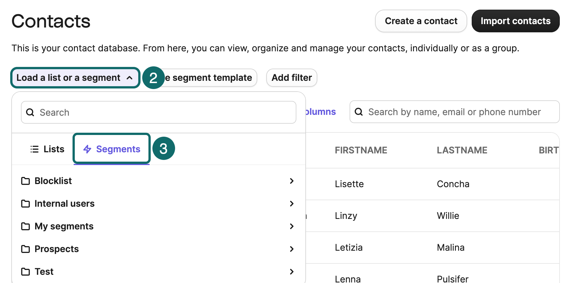The height and width of the screenshot is (283, 570).
Task: Click the Import contacts button
Action: (x=515, y=21)
